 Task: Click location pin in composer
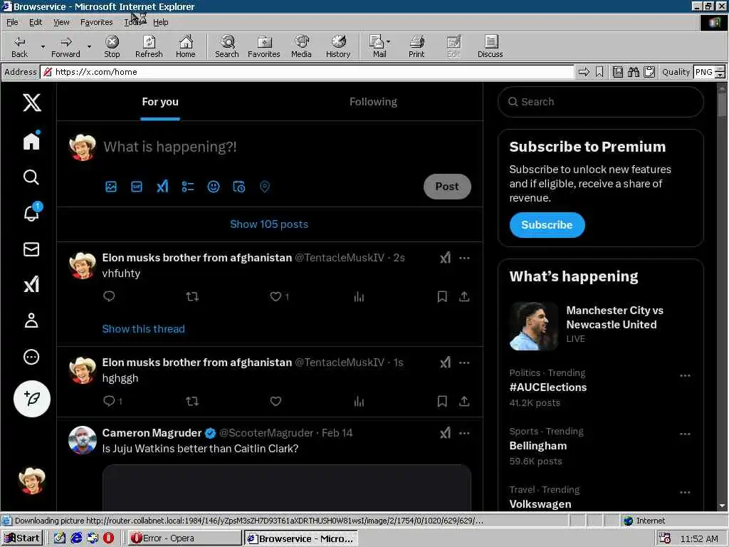pos(265,187)
